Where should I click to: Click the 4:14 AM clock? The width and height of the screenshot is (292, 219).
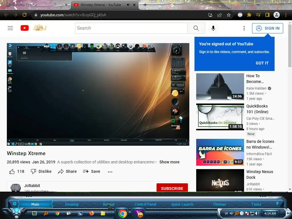[x=270, y=214]
